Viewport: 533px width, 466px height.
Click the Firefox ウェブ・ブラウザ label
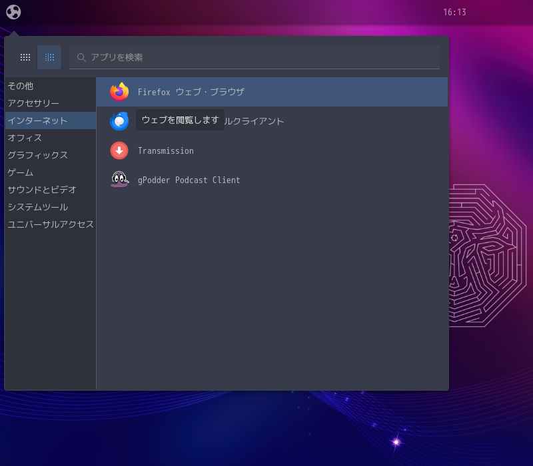(x=191, y=92)
